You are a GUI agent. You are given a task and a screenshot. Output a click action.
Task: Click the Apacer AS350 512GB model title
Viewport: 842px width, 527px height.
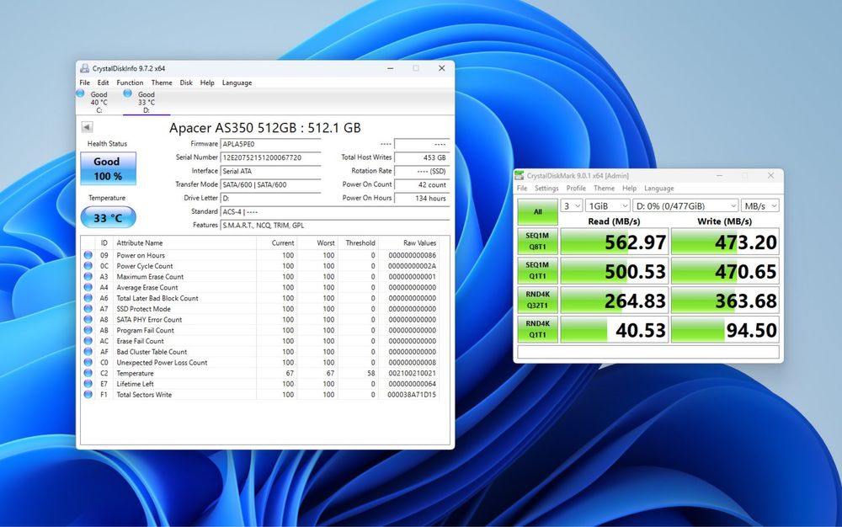click(x=265, y=128)
